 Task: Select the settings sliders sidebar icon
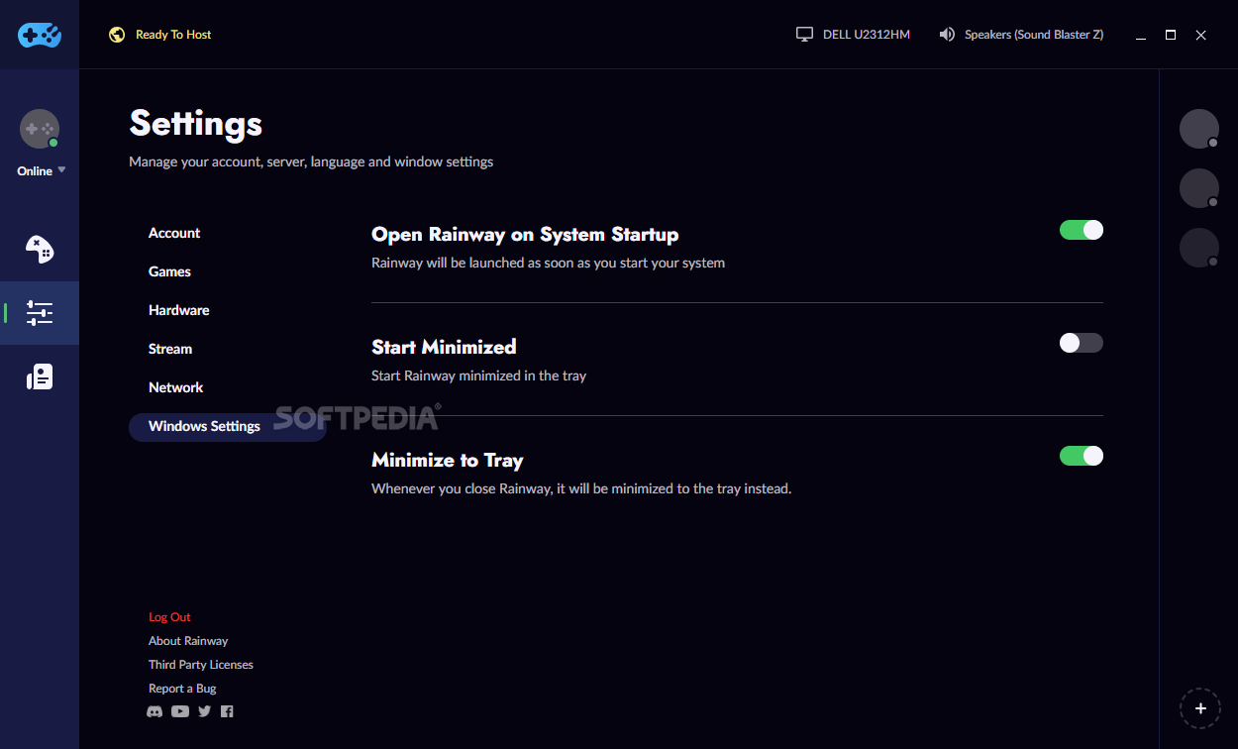pyautogui.click(x=40, y=313)
